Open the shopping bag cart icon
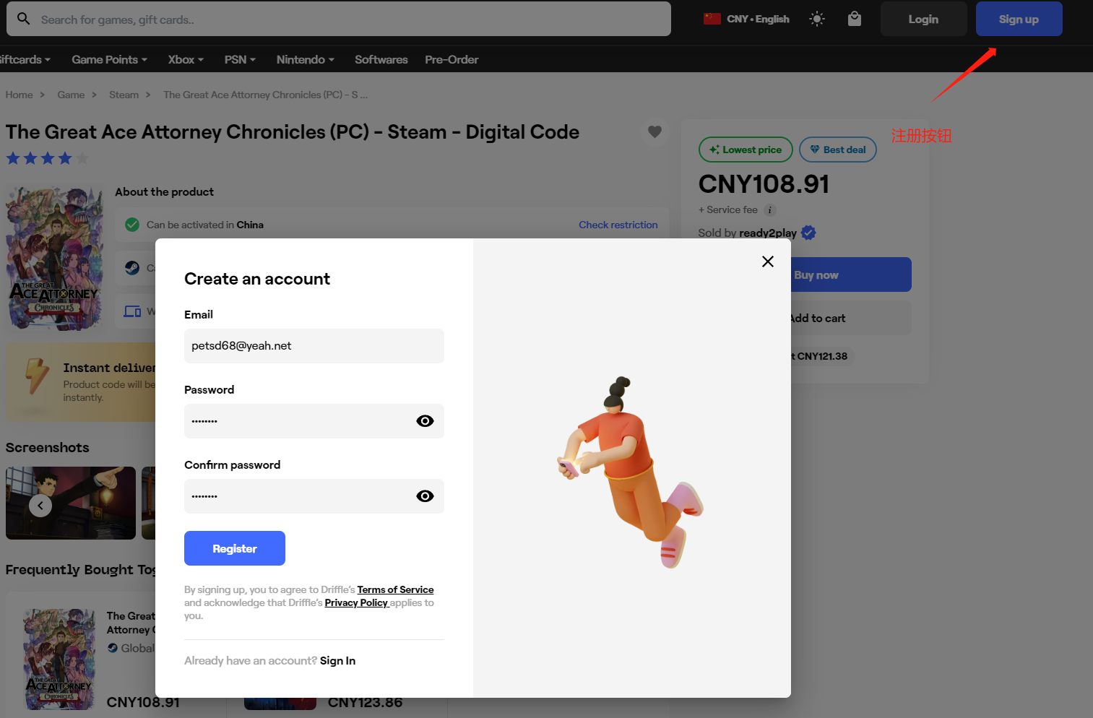1093x718 pixels. coord(855,19)
